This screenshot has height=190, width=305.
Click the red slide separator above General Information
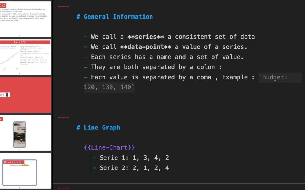[x=63, y=6]
